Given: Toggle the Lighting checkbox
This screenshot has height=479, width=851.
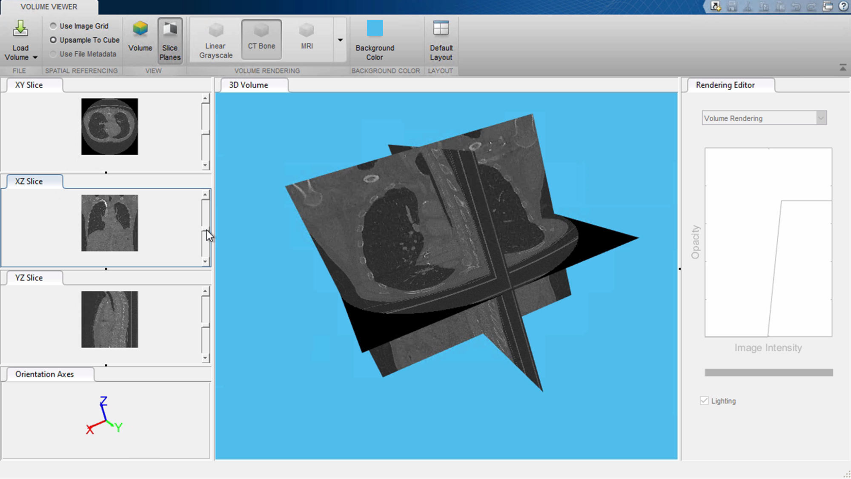Looking at the screenshot, I should (704, 401).
